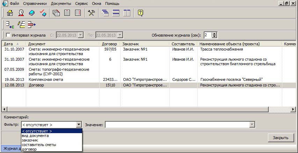
Task: Open the 'Файл' menu
Action: pos(14,3)
